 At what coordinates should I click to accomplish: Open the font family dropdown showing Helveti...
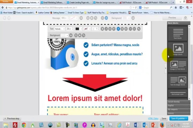click(x=60, y=29)
